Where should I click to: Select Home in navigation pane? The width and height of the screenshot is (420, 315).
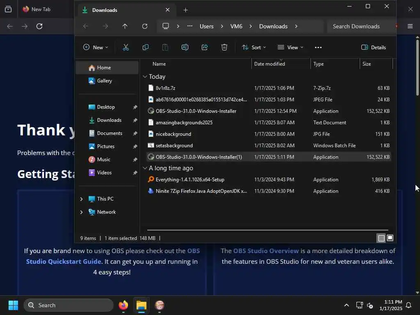pyautogui.click(x=107, y=68)
